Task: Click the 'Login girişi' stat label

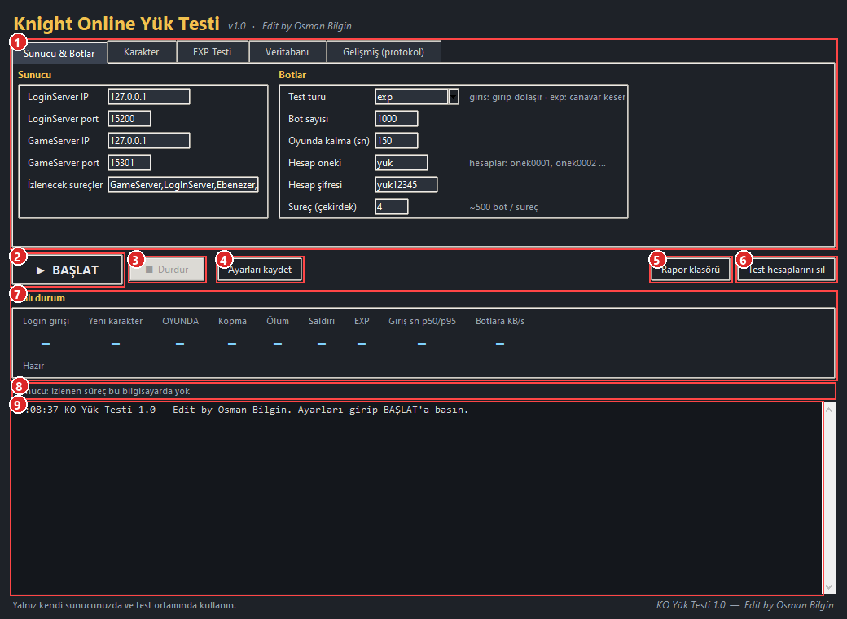Action: (x=46, y=321)
